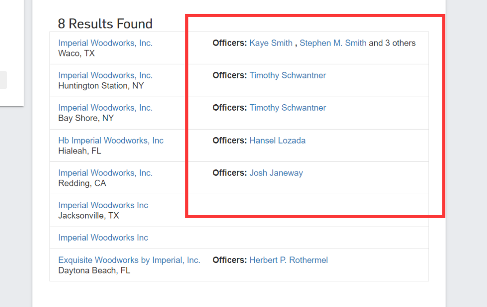View officer Hansel Lozada's profile
Viewport: 487px width, 307px height.
pyautogui.click(x=277, y=140)
